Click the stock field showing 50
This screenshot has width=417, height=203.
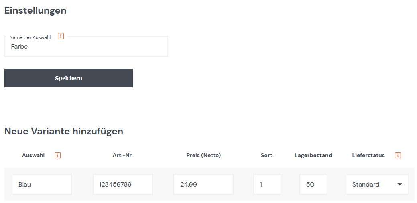coord(313,185)
